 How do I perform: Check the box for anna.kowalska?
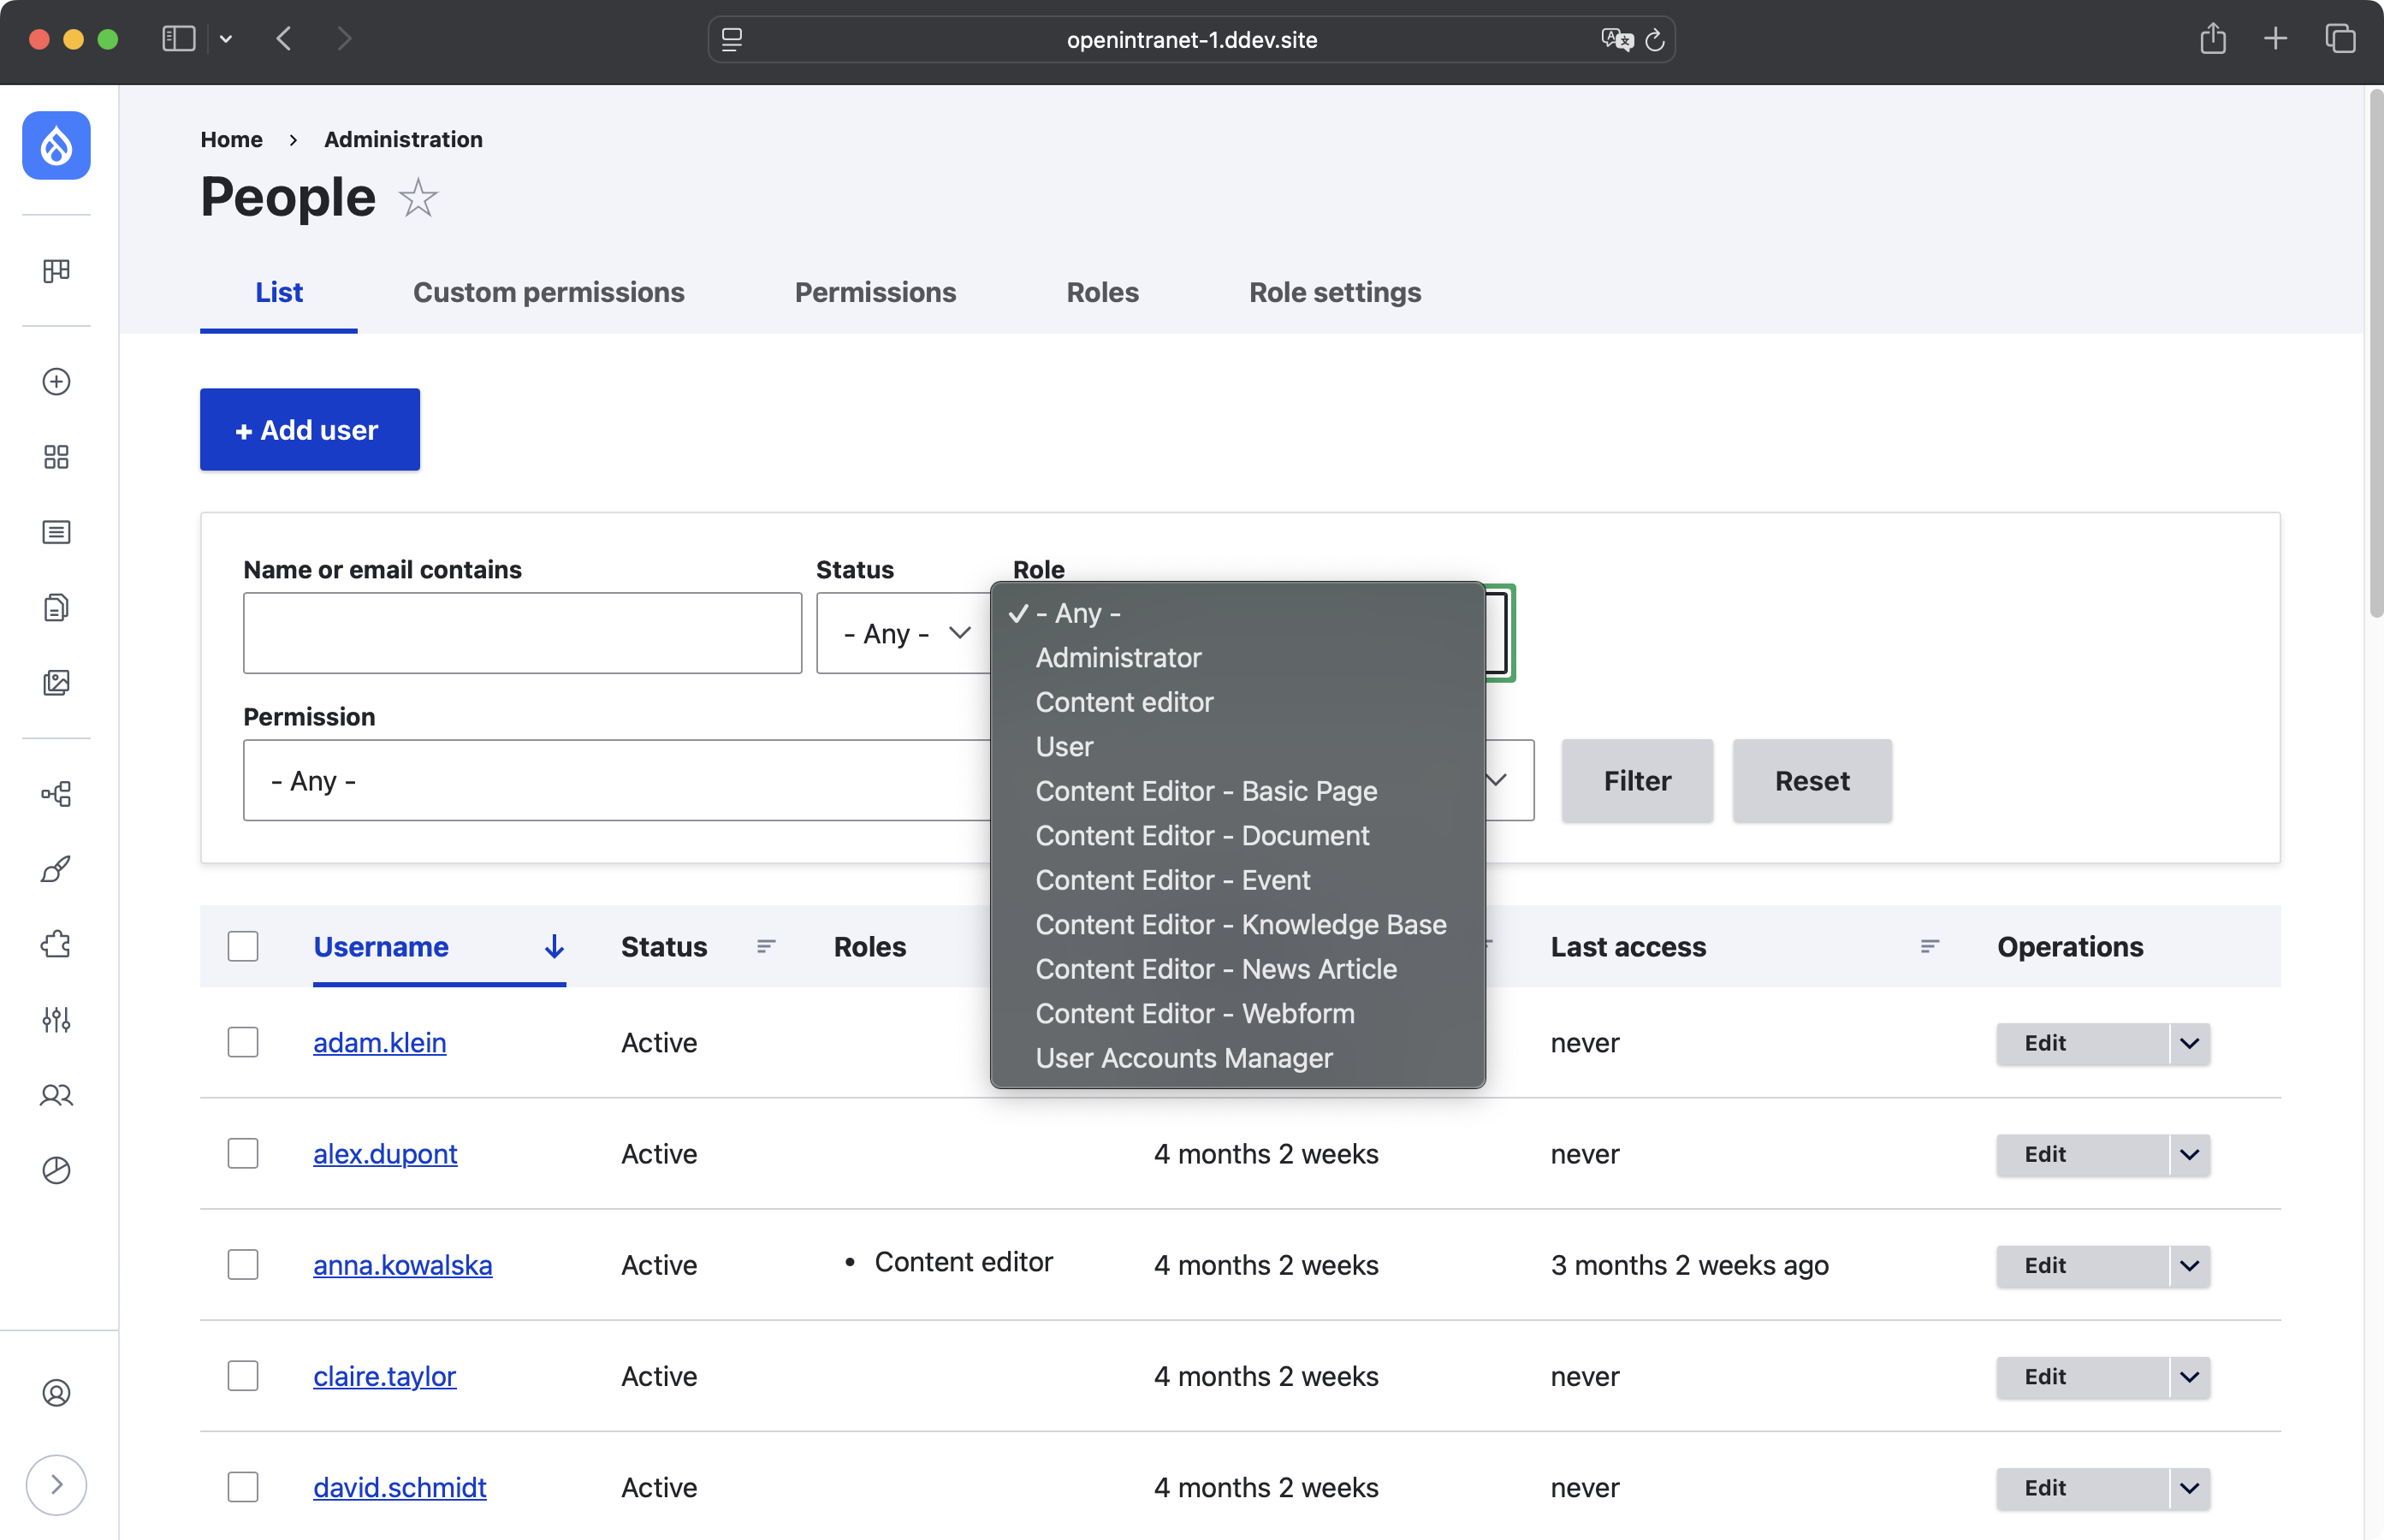pos(243,1264)
